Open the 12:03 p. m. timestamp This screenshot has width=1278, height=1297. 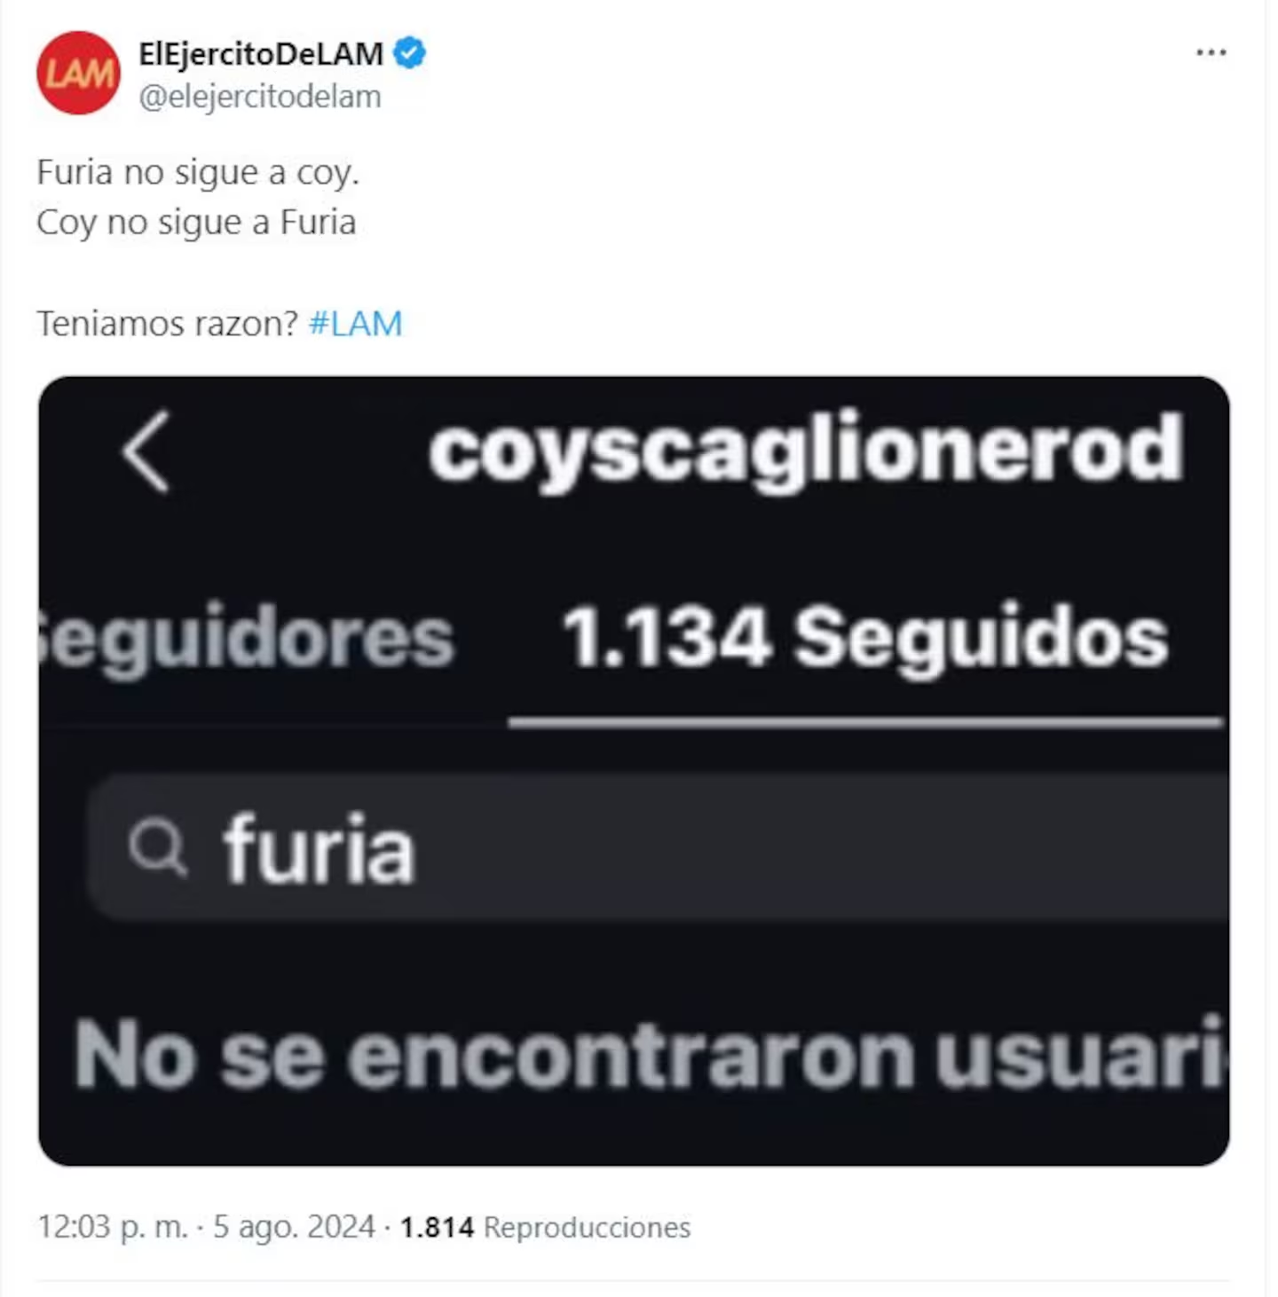point(113,1227)
